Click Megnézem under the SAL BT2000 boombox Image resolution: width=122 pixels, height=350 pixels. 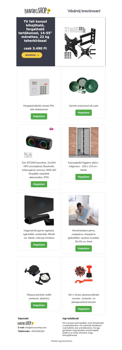(x=39, y=184)
